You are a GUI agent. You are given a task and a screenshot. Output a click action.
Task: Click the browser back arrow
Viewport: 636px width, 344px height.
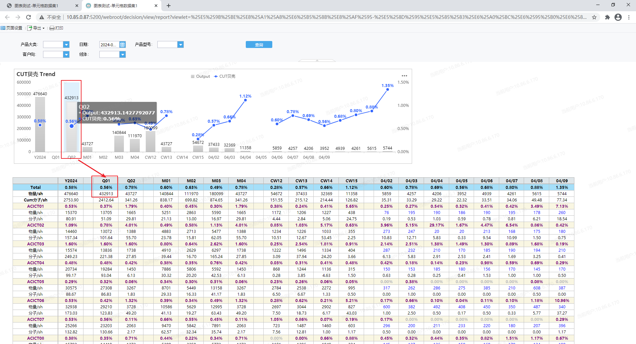[x=7, y=17]
